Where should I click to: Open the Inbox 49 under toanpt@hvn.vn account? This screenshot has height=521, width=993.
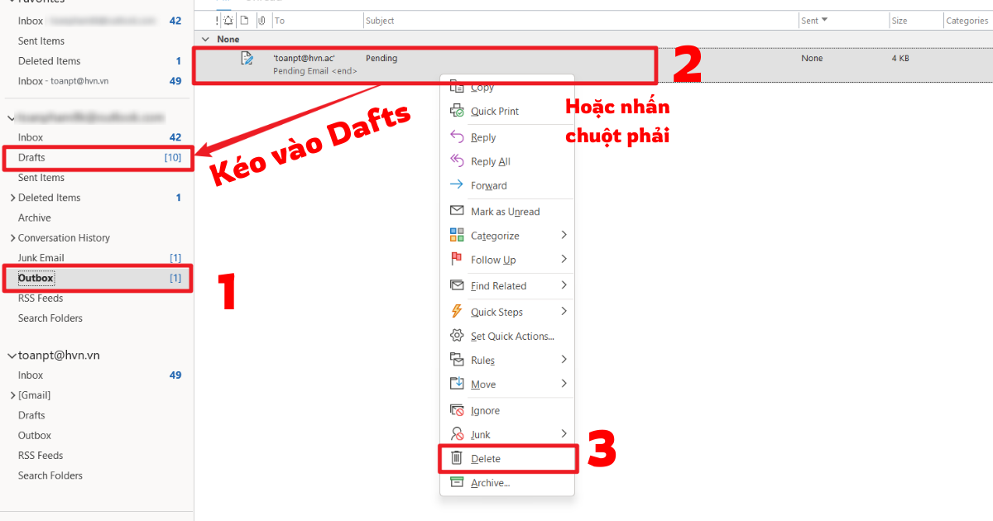pos(97,375)
